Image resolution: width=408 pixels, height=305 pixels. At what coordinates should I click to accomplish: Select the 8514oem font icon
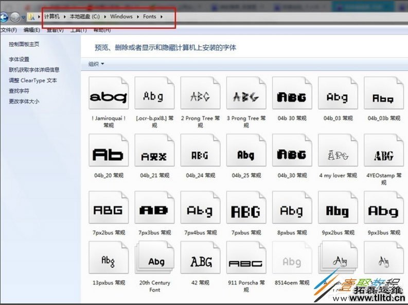(292, 257)
